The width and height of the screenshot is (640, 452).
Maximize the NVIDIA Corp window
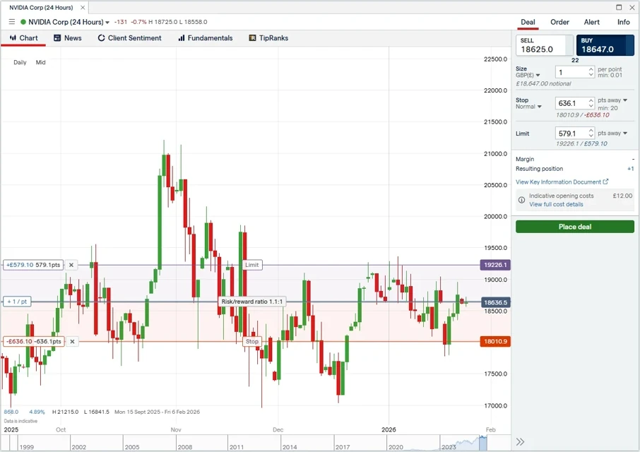[x=619, y=7]
